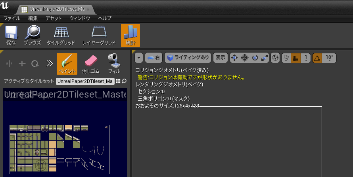353x177 pixels.
Task: Toggle rotation angle snapping
Action: coord(317,58)
